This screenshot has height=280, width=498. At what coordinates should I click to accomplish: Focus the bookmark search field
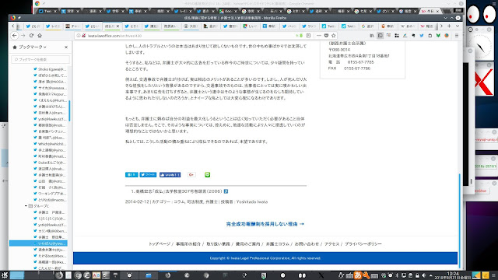click(x=40, y=59)
